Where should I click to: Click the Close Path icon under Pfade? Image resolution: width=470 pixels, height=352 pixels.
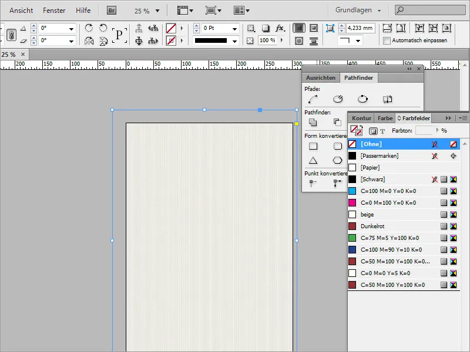[362, 99]
